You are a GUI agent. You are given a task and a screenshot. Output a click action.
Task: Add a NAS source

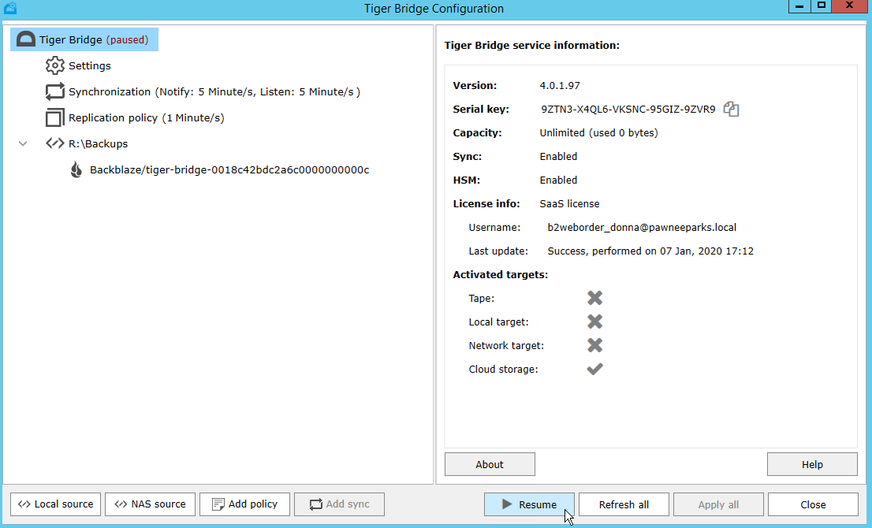(x=150, y=504)
